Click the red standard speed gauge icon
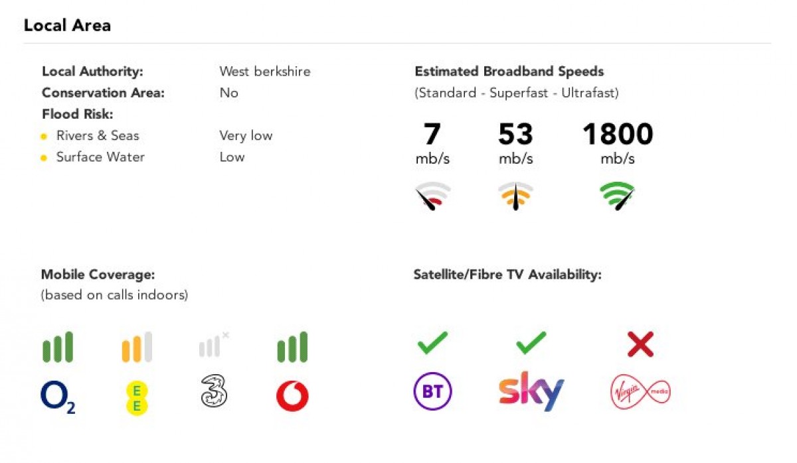The height and width of the screenshot is (463, 797). [x=432, y=196]
